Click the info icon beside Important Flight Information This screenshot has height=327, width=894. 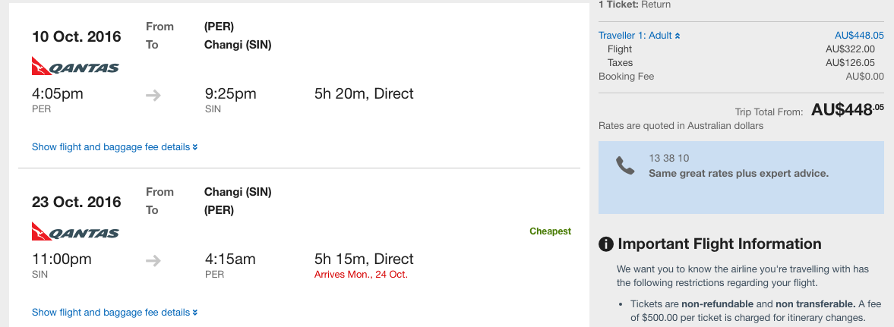click(x=605, y=244)
